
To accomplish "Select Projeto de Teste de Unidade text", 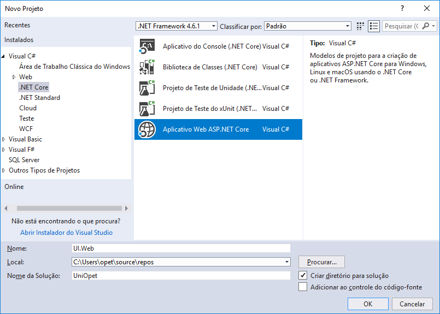I will 212,88.
